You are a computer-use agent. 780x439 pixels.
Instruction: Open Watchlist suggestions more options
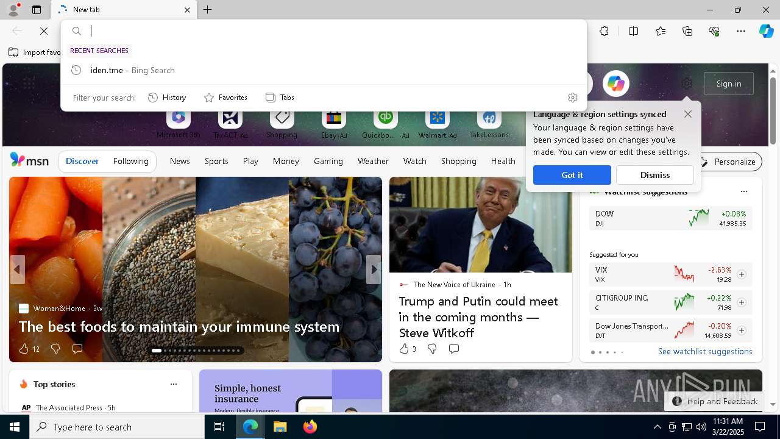coord(743,191)
